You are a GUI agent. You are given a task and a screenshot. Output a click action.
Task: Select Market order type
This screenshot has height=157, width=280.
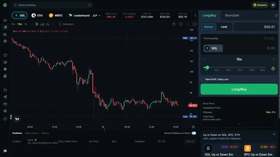[x=209, y=27]
